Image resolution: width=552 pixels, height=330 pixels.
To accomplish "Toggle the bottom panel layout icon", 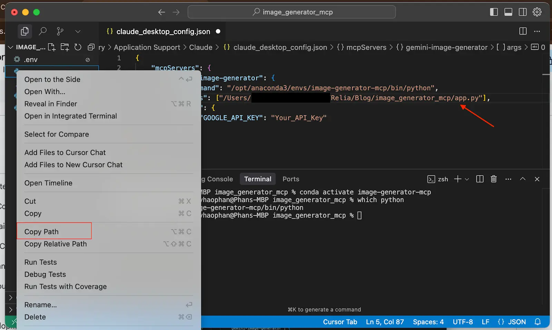I will coord(508,12).
